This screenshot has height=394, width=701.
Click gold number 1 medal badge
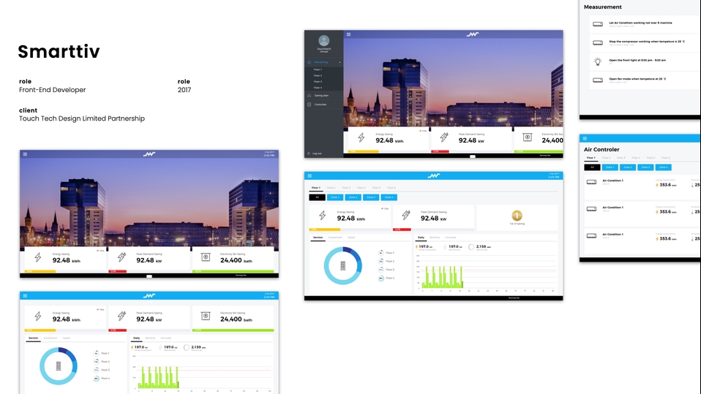coord(517,216)
